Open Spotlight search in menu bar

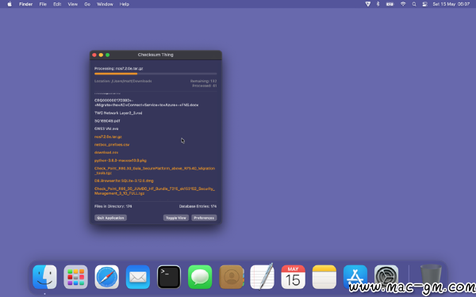[414, 4]
